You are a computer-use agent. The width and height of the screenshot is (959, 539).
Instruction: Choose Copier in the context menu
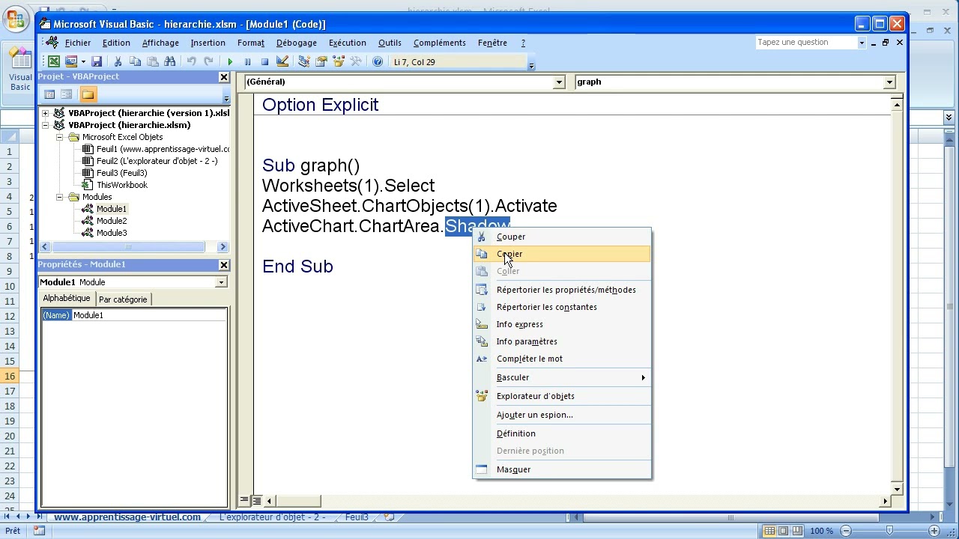tap(562, 254)
